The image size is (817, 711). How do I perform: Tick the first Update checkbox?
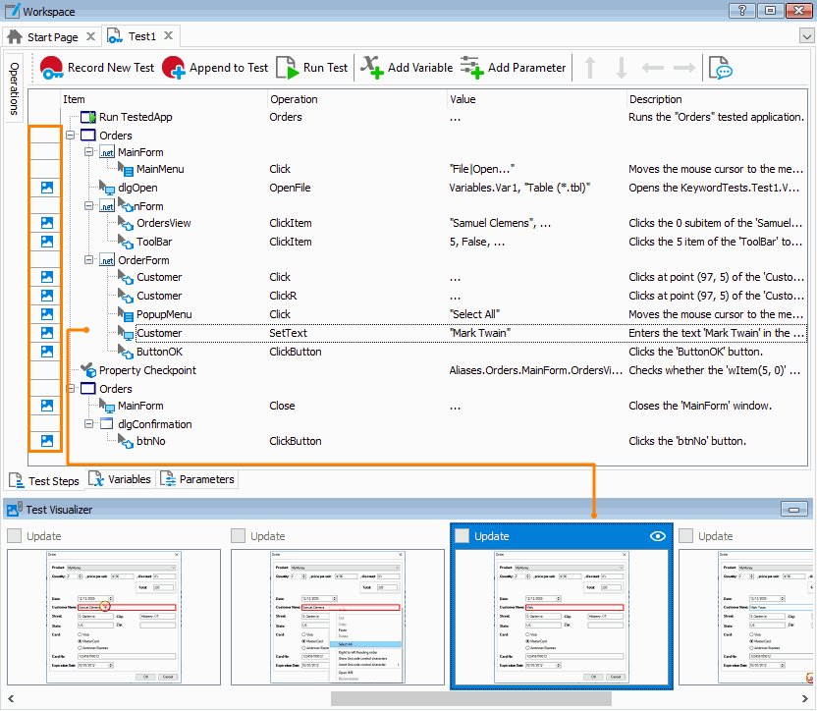[x=15, y=536]
